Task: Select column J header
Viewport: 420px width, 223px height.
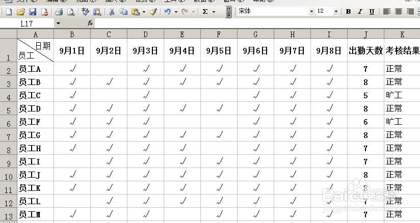Action: [365, 34]
